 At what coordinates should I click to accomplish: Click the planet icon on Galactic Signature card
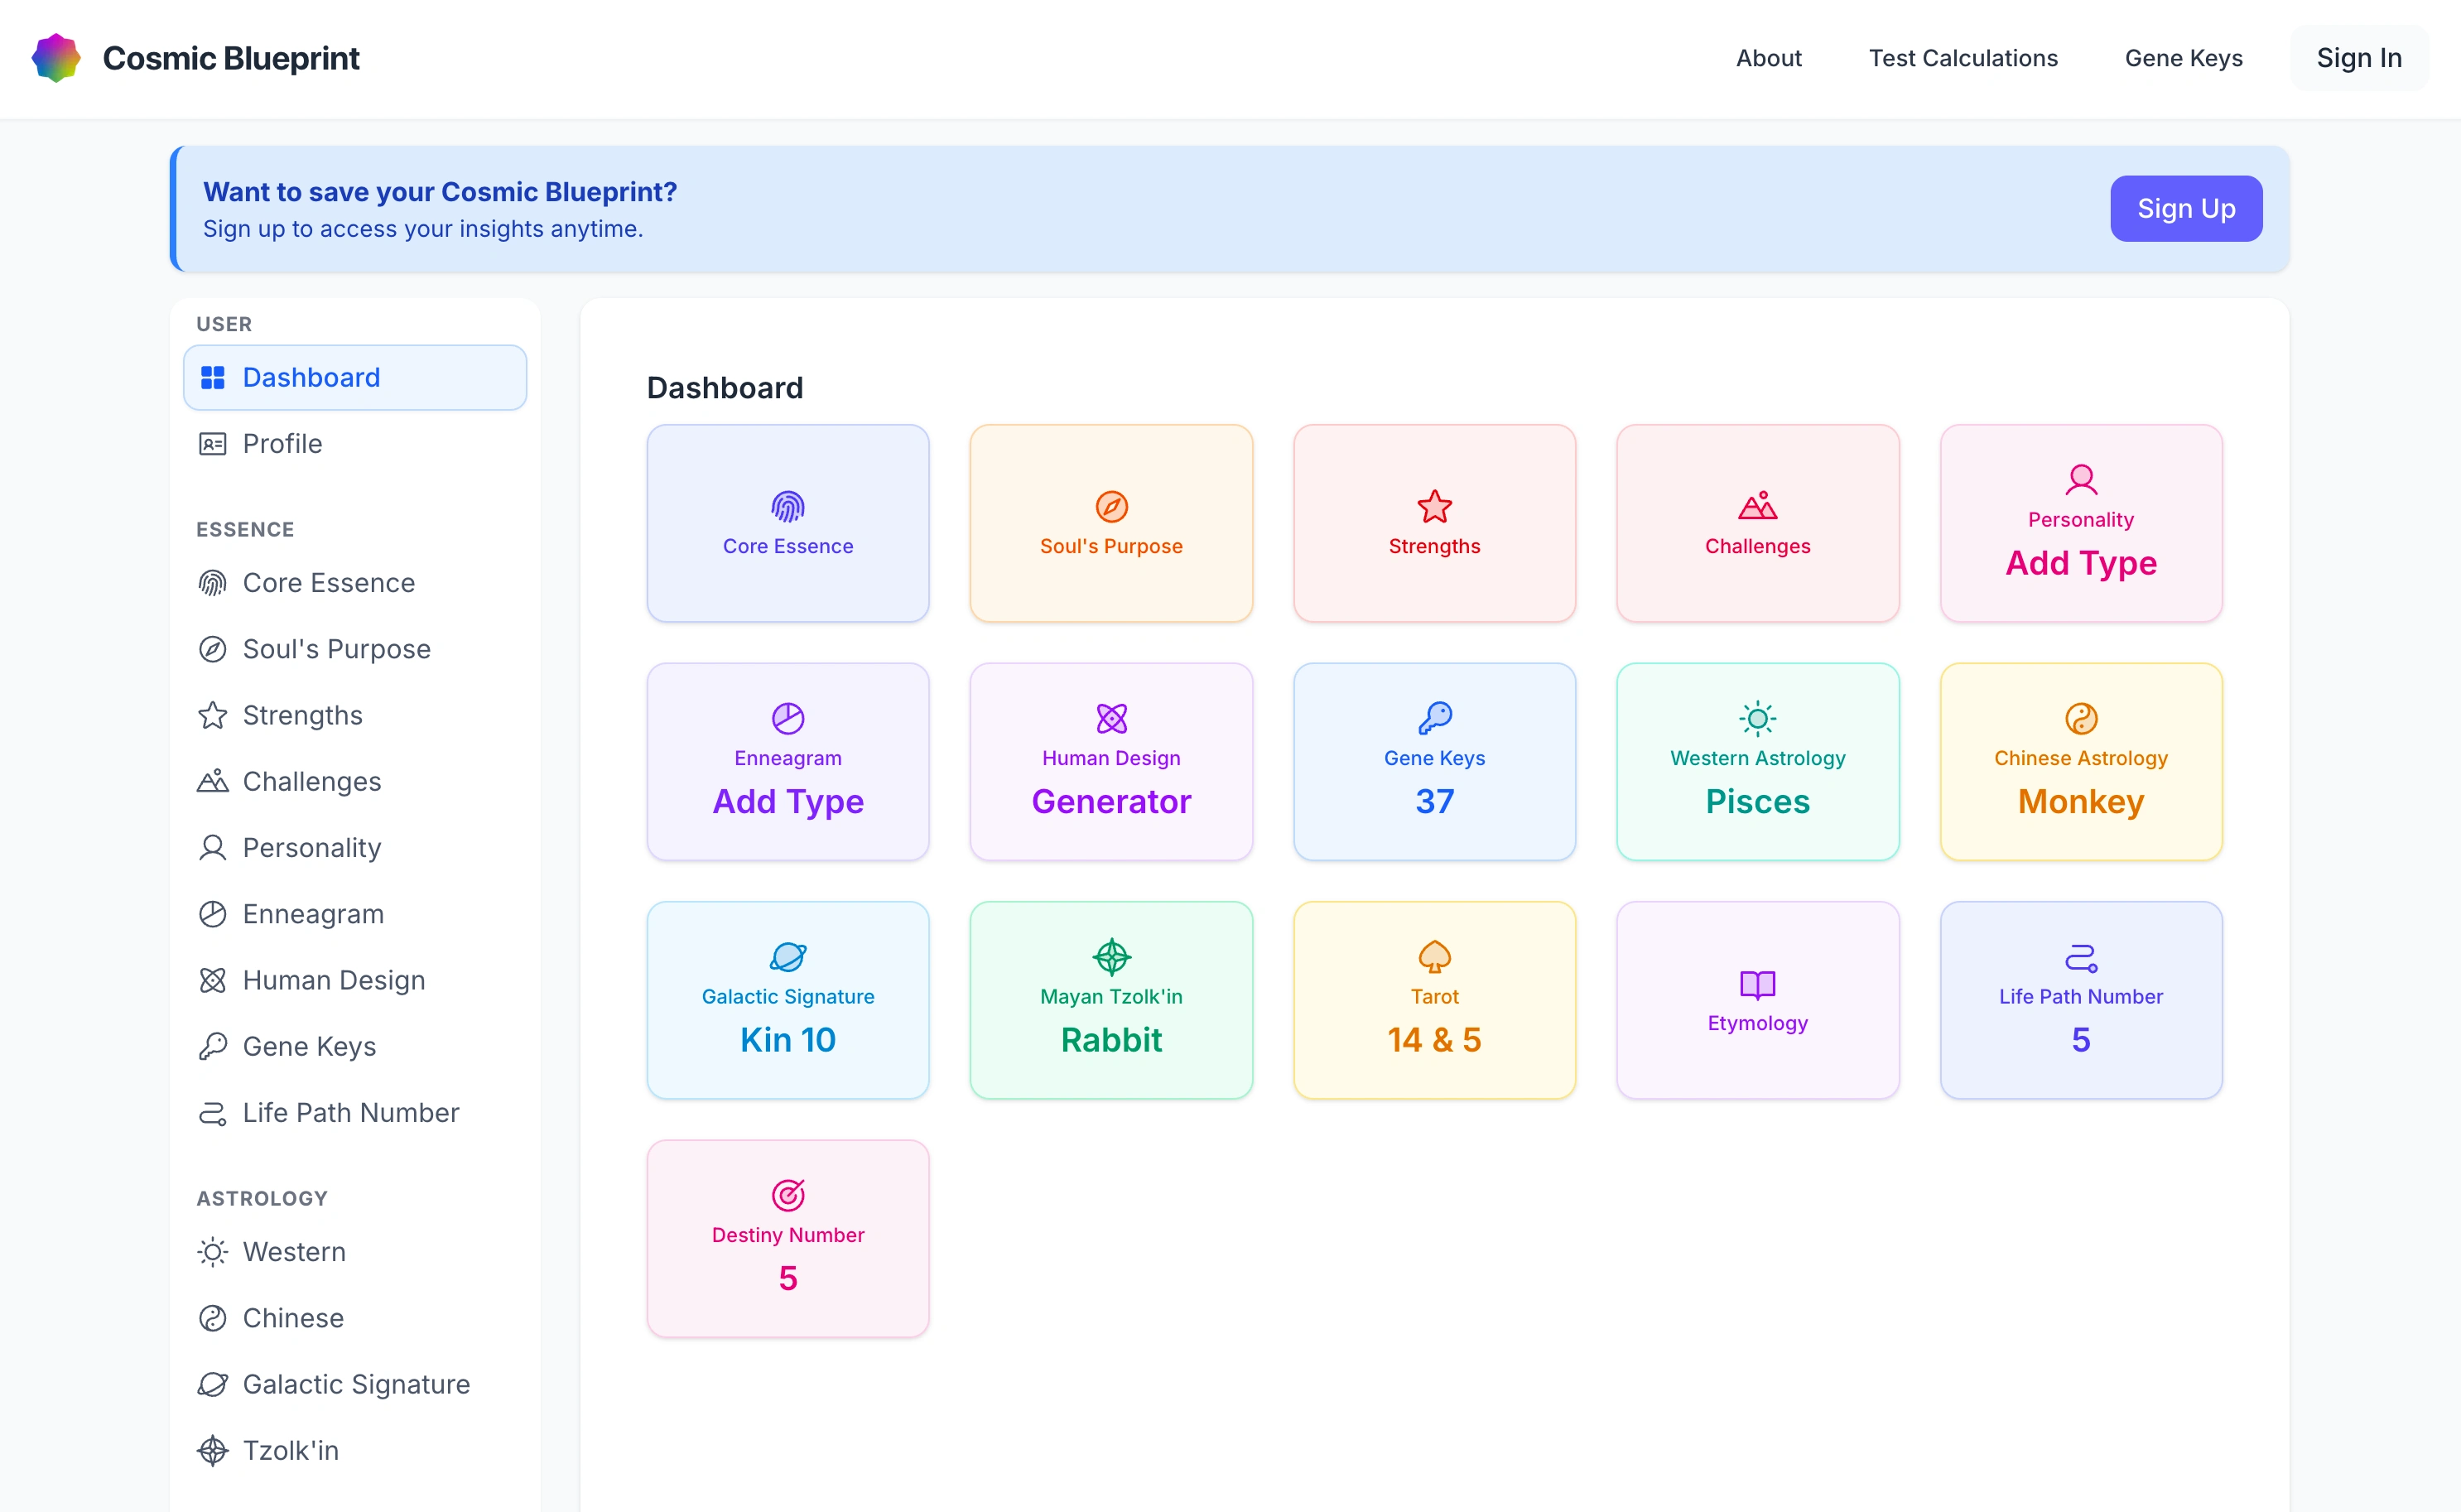coord(788,957)
